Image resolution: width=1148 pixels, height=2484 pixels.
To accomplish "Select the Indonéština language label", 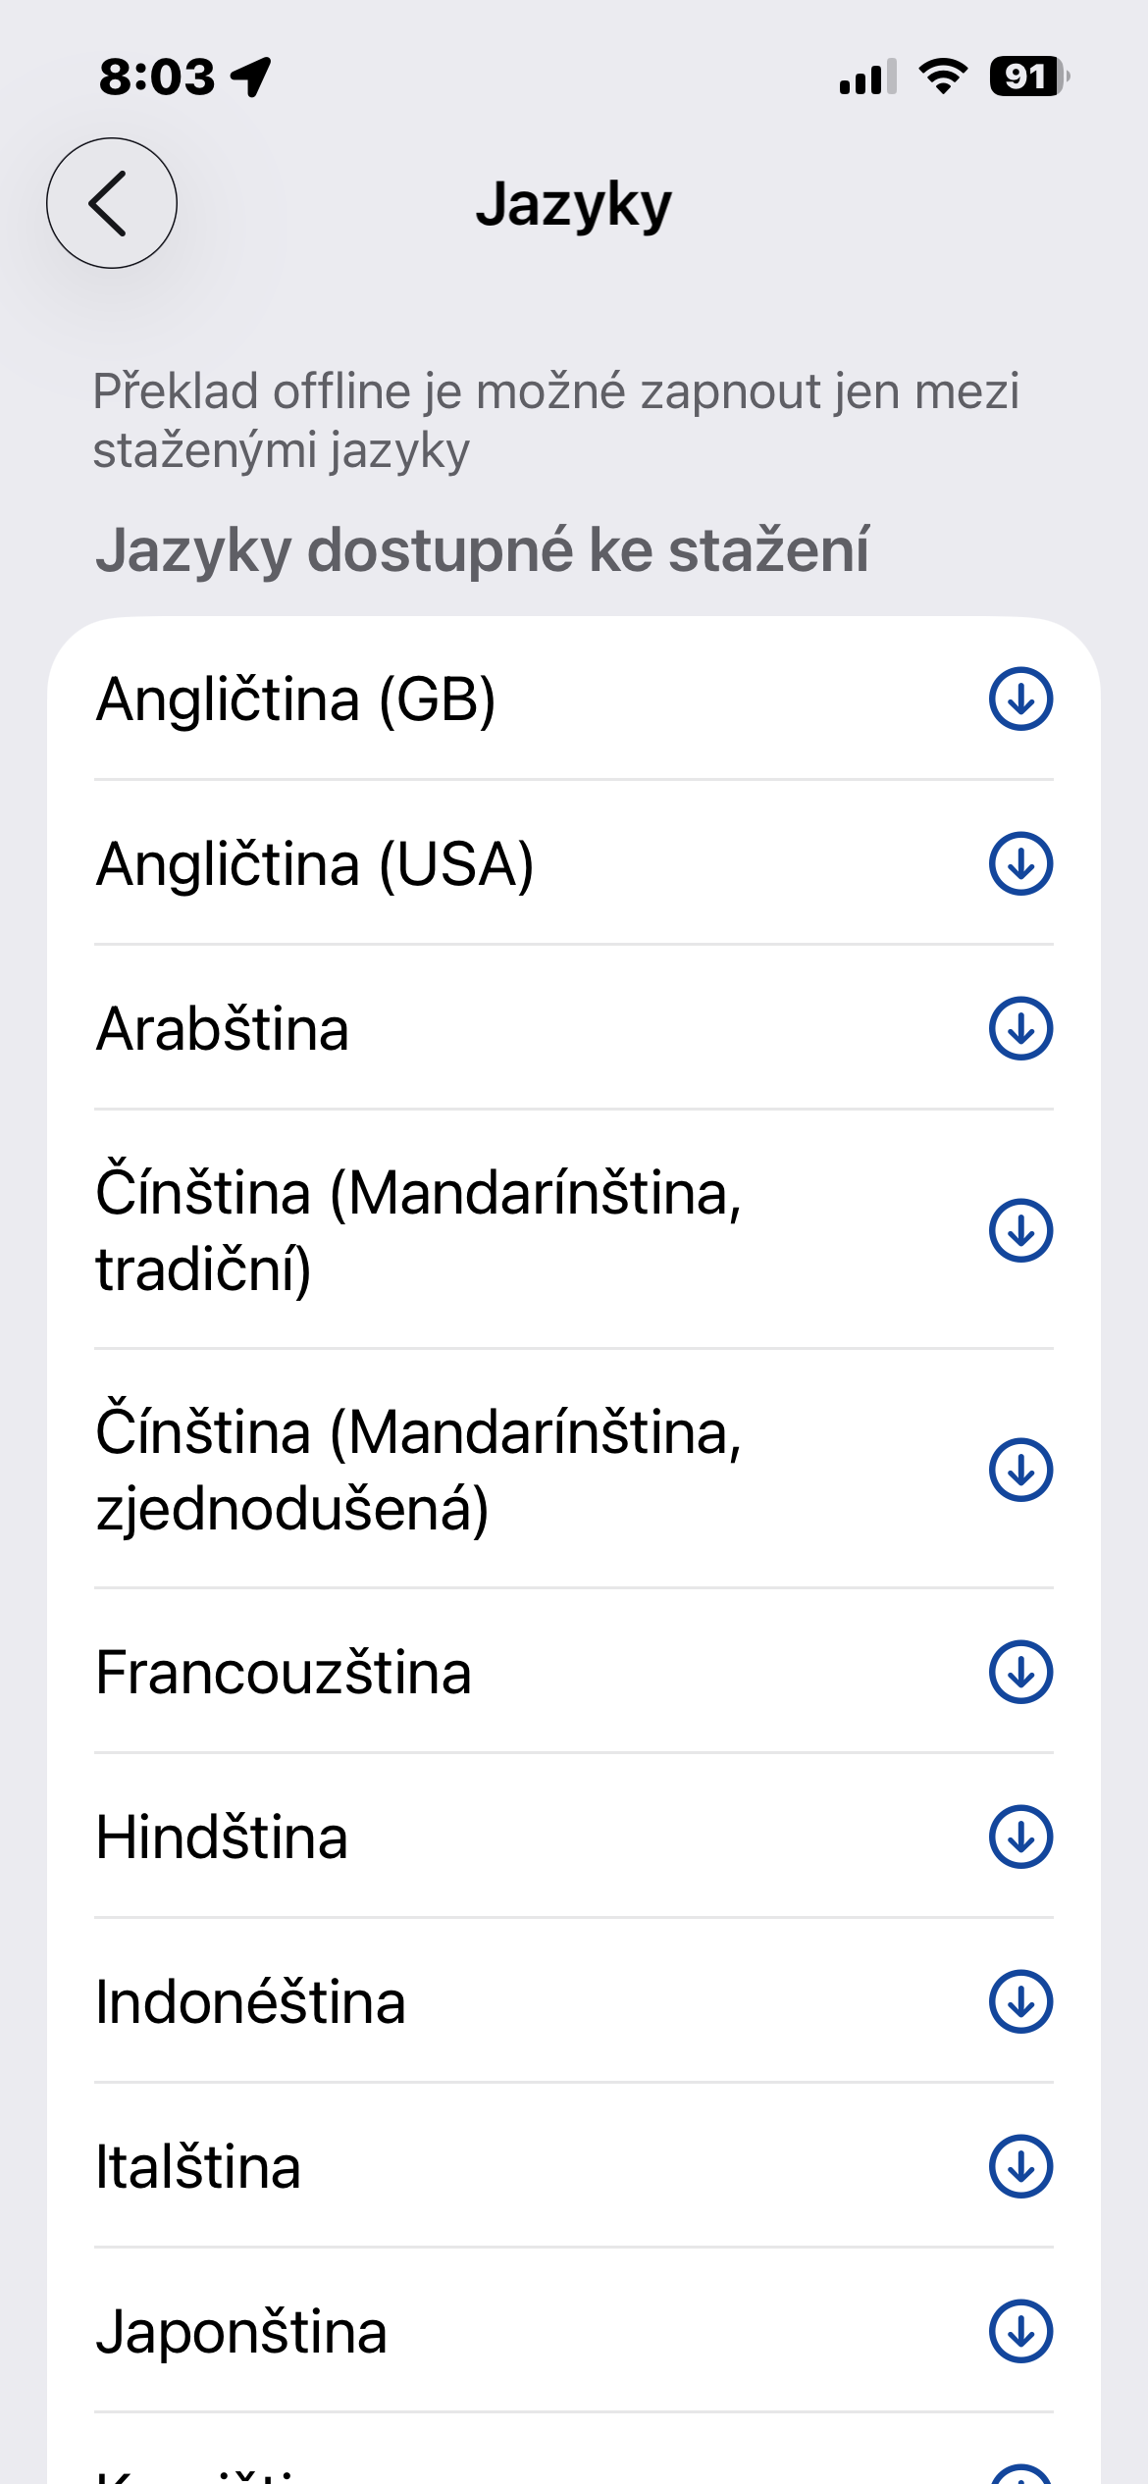I will (250, 2002).
